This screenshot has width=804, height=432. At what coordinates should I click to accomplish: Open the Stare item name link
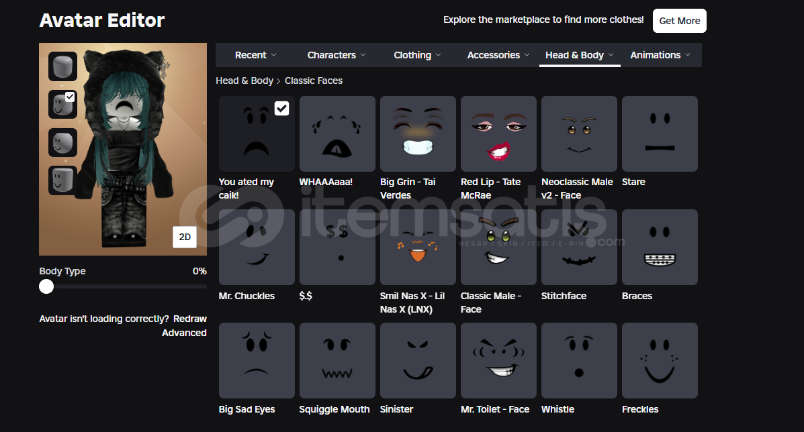(x=633, y=182)
